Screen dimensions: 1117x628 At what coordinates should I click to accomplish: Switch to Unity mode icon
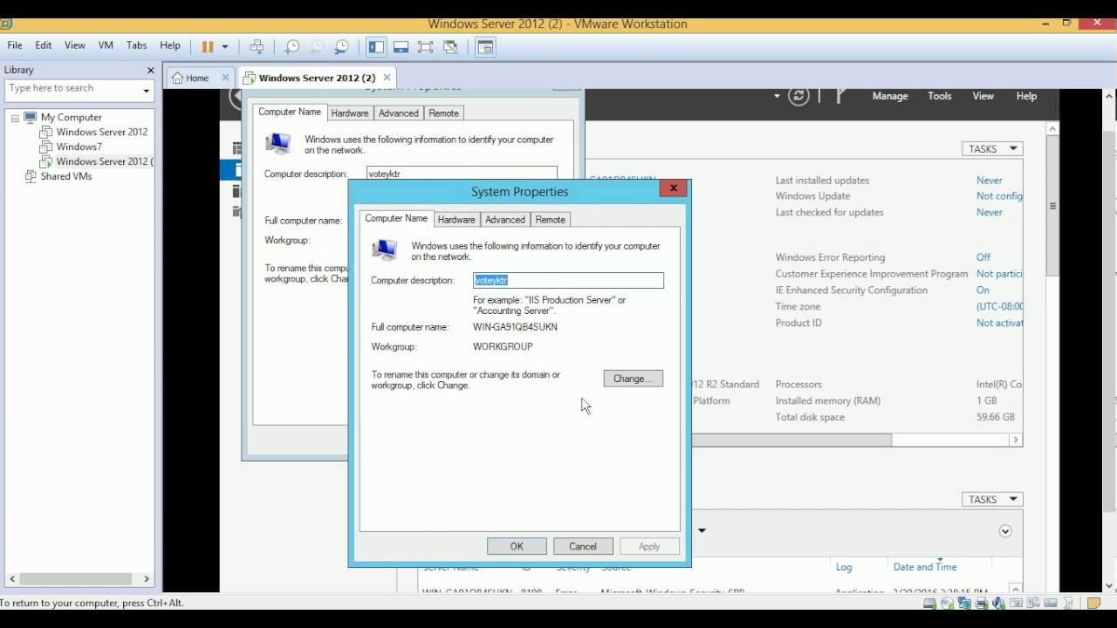(x=450, y=46)
